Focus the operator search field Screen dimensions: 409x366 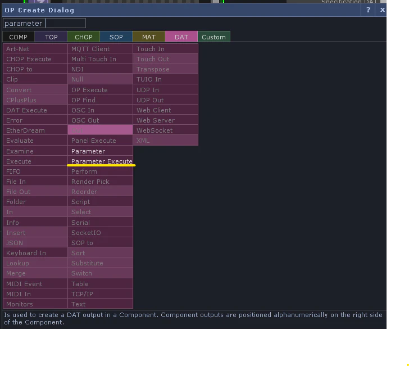coord(44,23)
